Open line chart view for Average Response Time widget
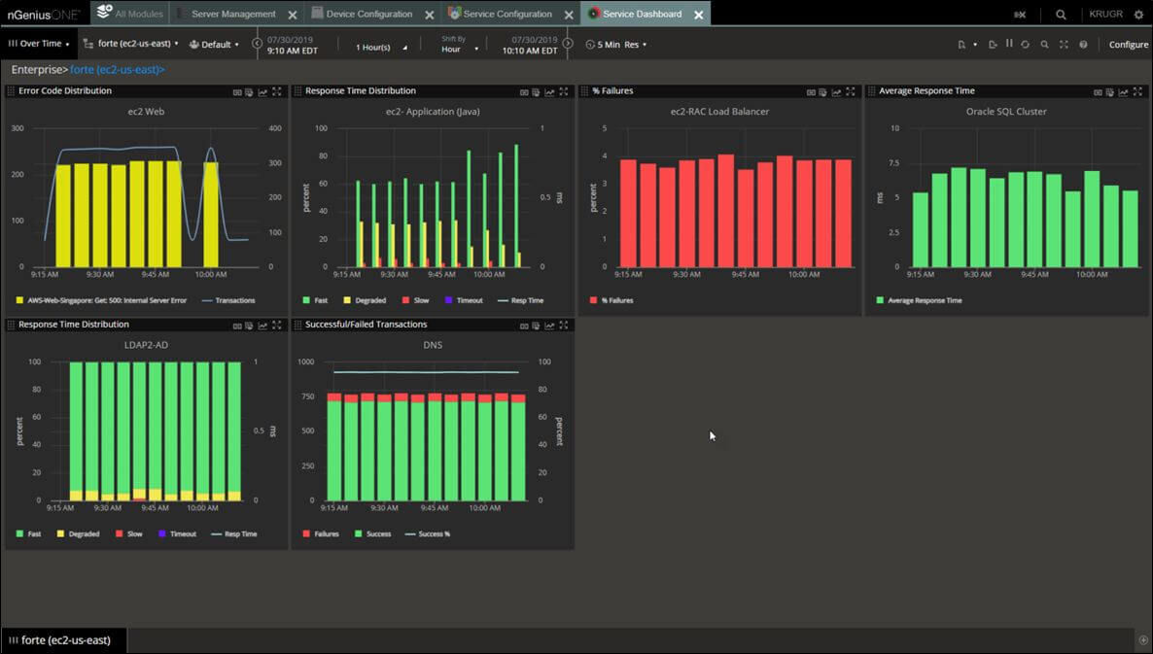The height and width of the screenshot is (654, 1153). (x=1126, y=90)
